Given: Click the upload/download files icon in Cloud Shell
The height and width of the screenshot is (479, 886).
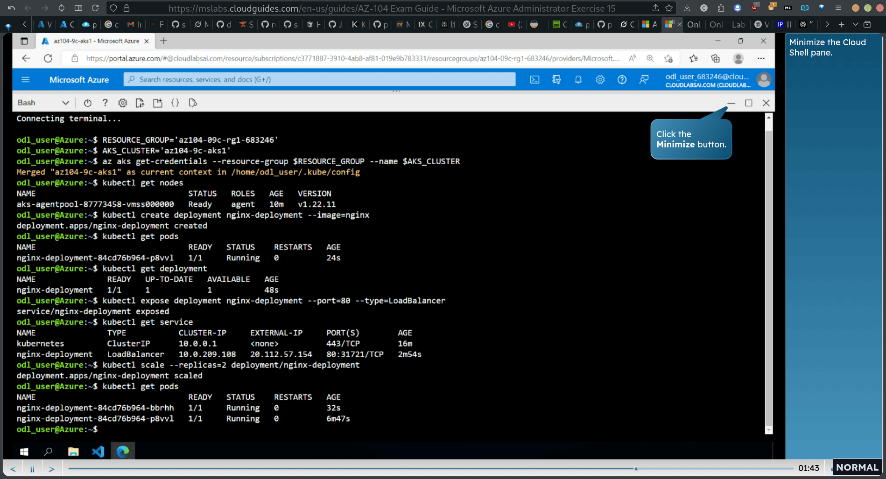Looking at the screenshot, I should 140,103.
